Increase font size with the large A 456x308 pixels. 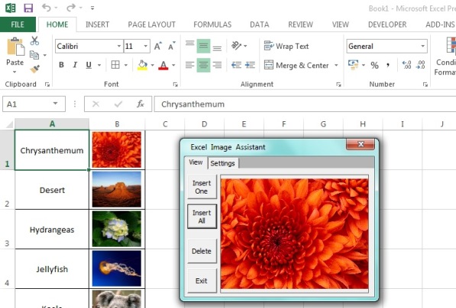[157, 47]
